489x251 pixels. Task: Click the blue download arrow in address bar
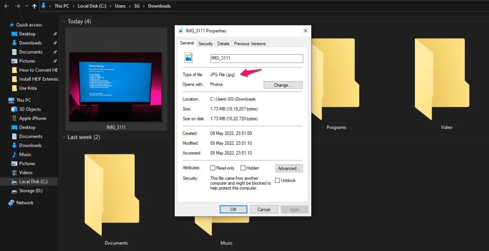(43, 6)
